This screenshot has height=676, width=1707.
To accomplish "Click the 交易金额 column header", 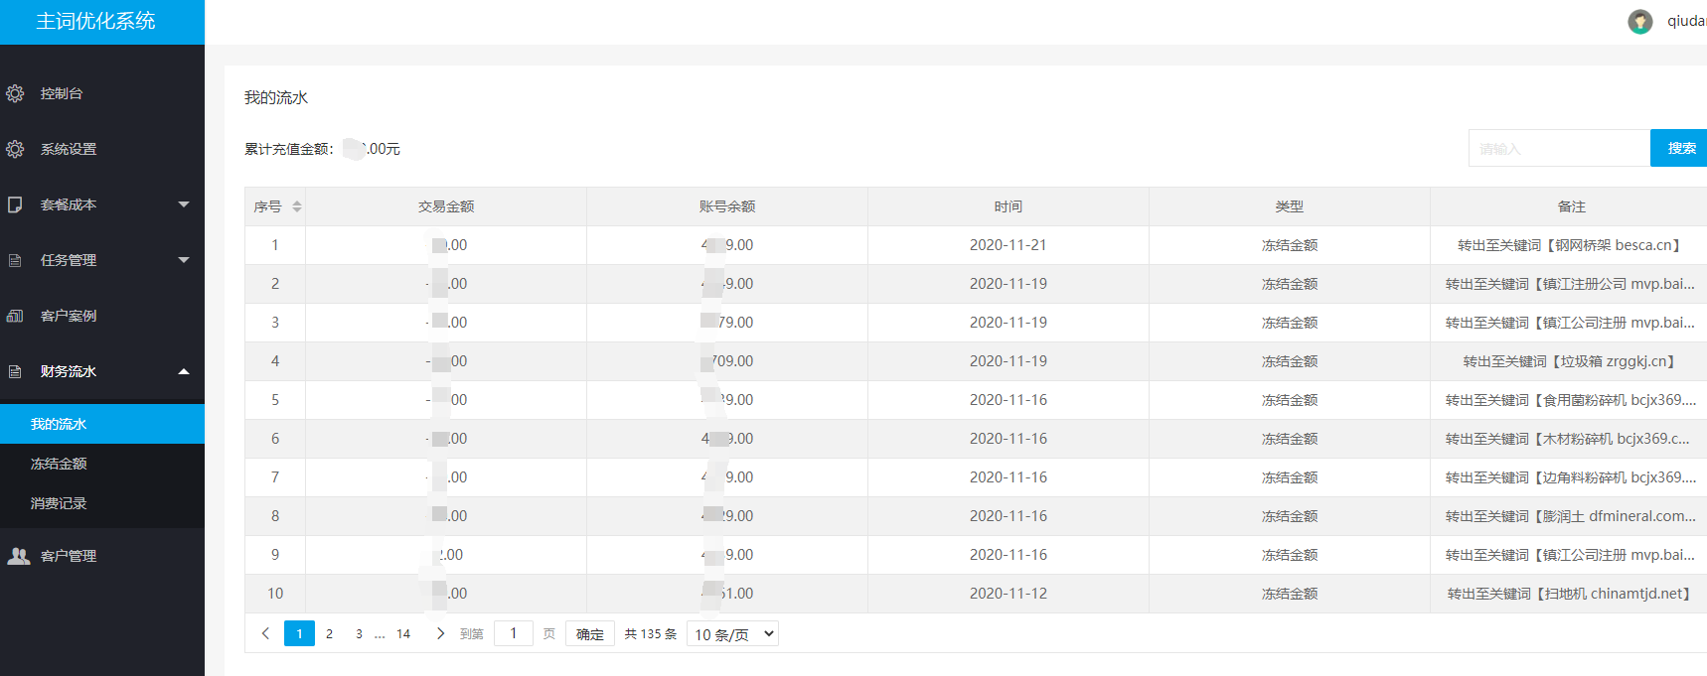I will 446,206.
